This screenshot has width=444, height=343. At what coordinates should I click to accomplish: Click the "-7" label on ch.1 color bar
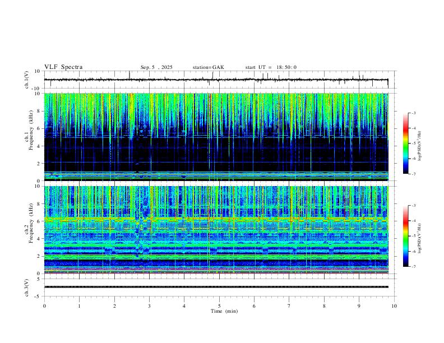coord(413,174)
